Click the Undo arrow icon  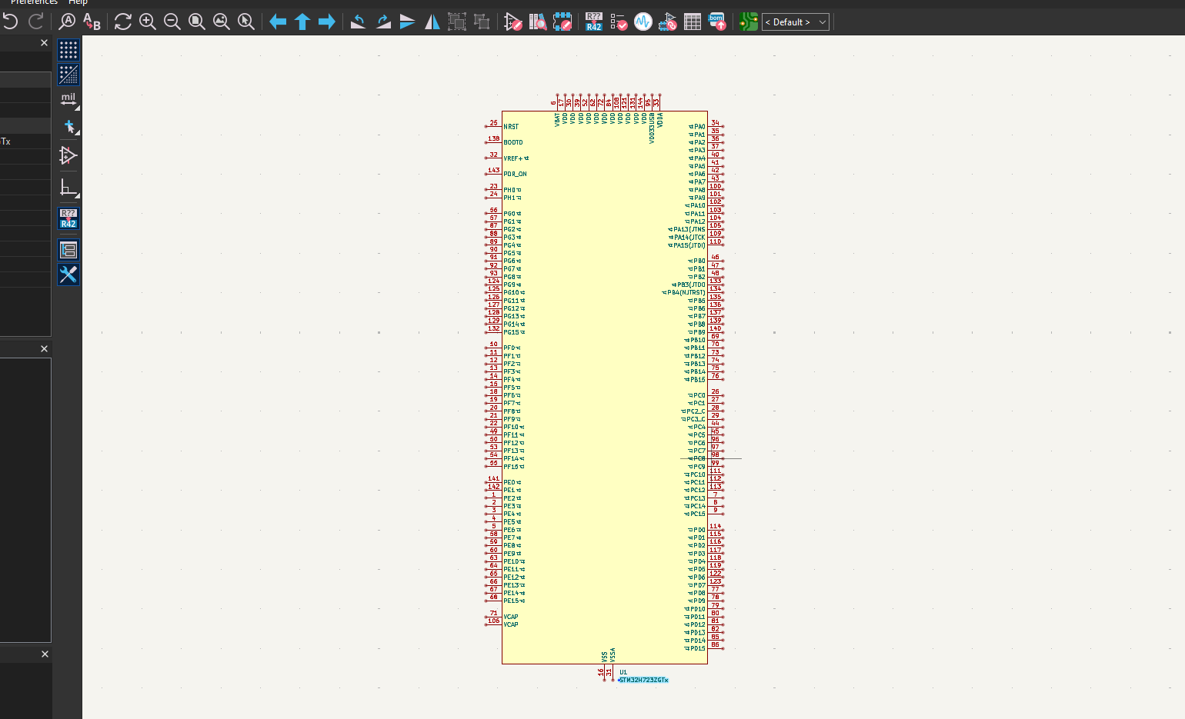pos(11,22)
